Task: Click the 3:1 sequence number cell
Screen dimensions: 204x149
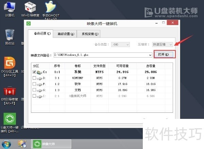Action: [57, 78]
